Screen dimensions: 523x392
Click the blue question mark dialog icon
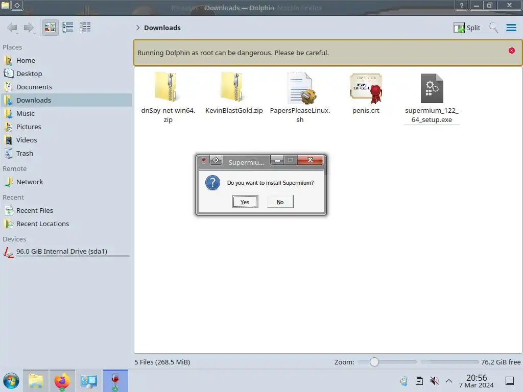(x=213, y=183)
